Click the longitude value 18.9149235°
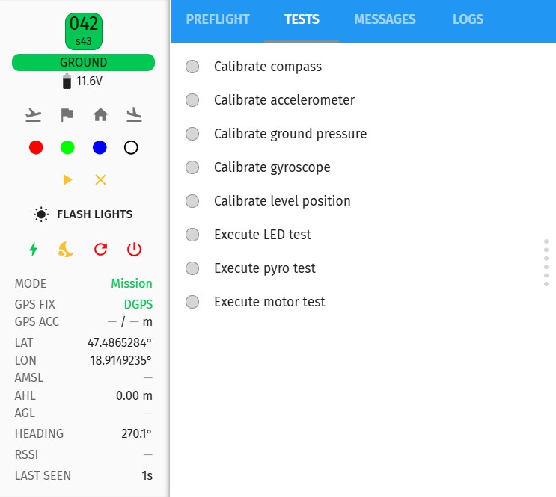 [120, 360]
